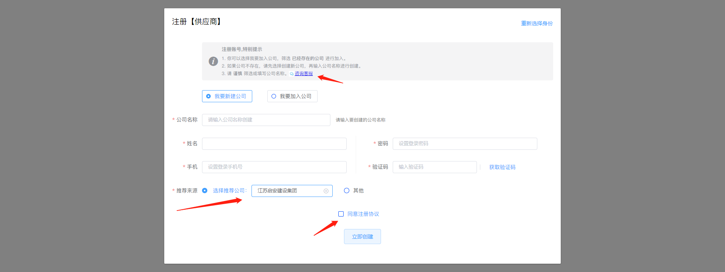Viewport: 725px width, 272px height.
Task: Click 重新选择身份 to reselect identity
Action: [537, 23]
